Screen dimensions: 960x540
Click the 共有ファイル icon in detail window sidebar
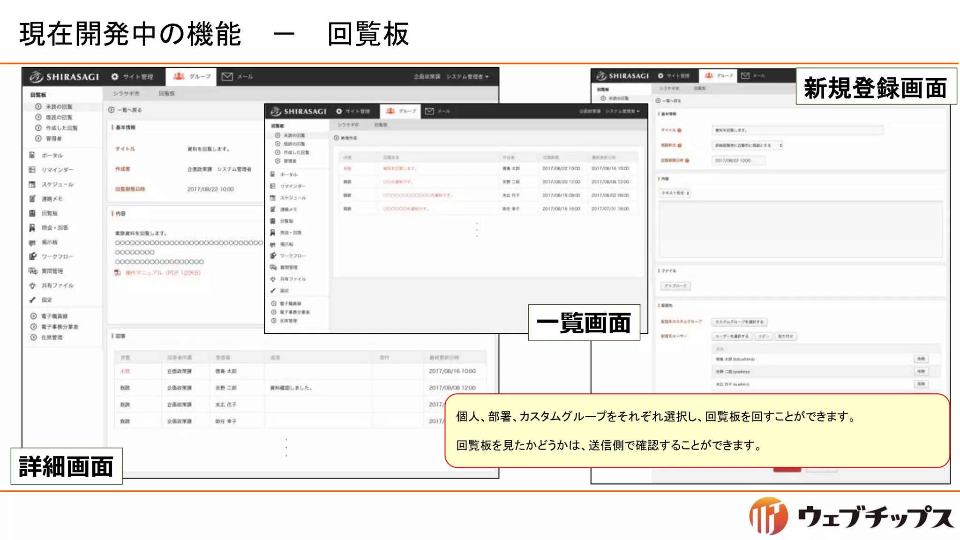coord(32,285)
